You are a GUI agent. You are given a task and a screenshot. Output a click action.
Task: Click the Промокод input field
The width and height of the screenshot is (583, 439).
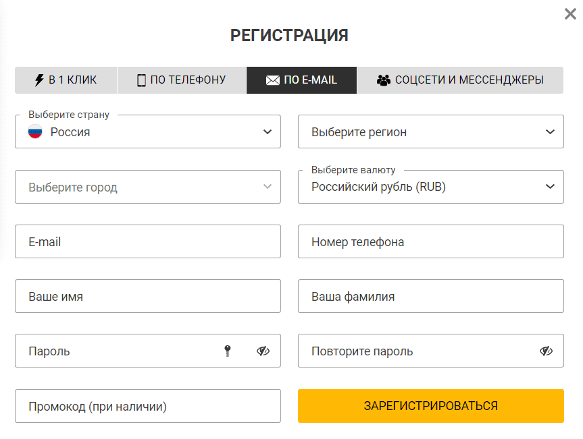coord(147,406)
